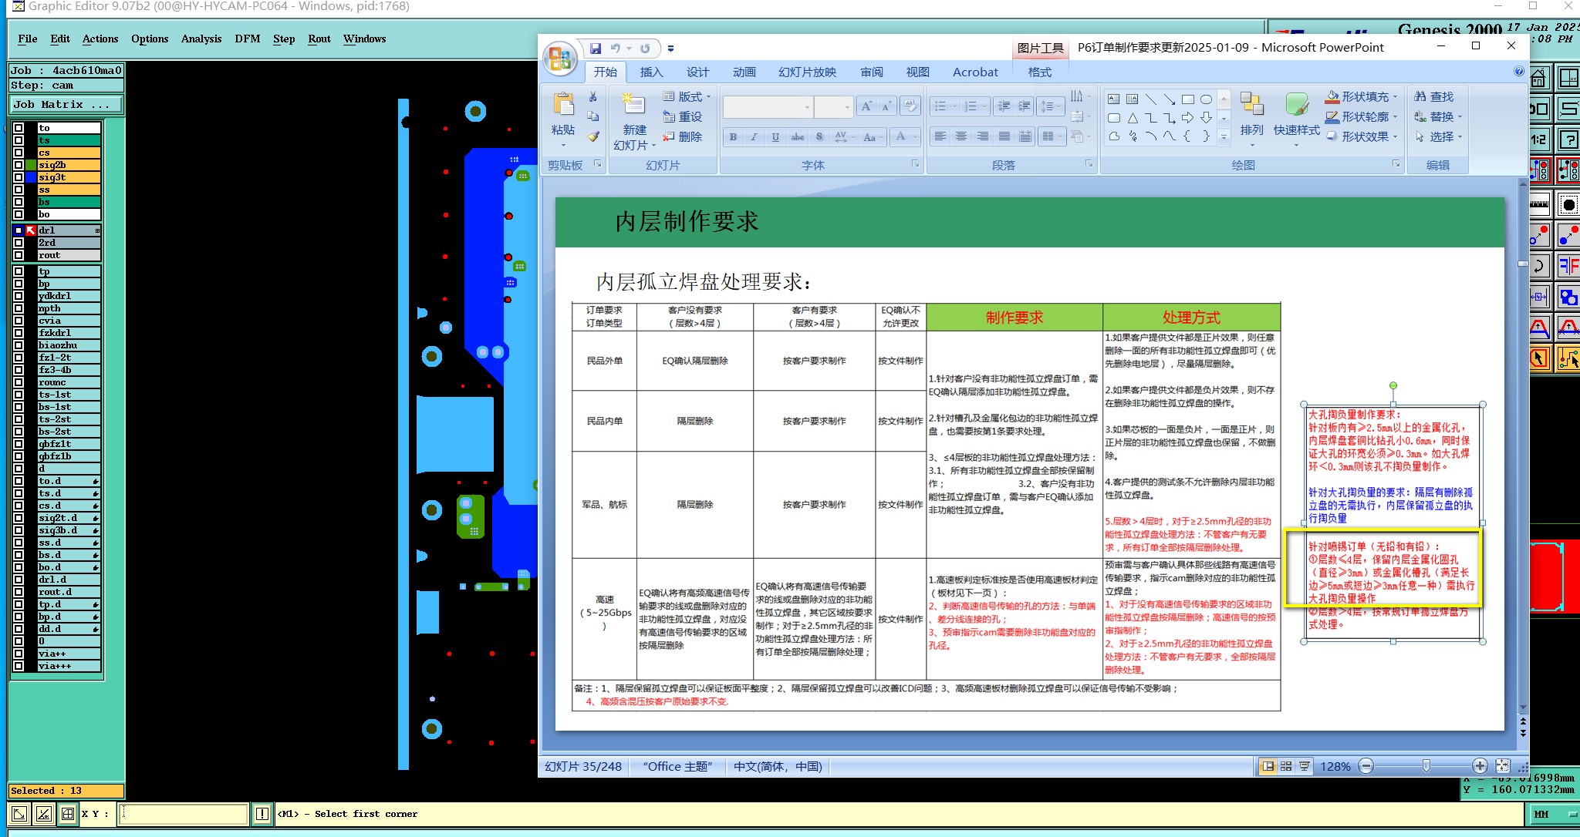Click the format painter brush icon
Screen dimensions: 1580x837
click(x=592, y=137)
